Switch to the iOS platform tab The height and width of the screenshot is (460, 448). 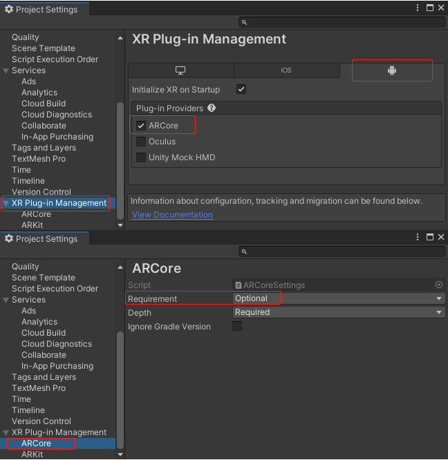[286, 70]
